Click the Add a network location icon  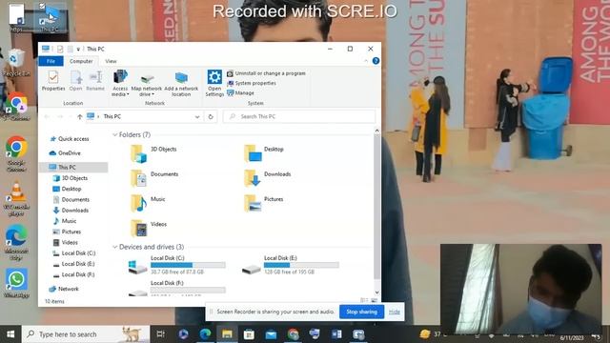coord(181,84)
